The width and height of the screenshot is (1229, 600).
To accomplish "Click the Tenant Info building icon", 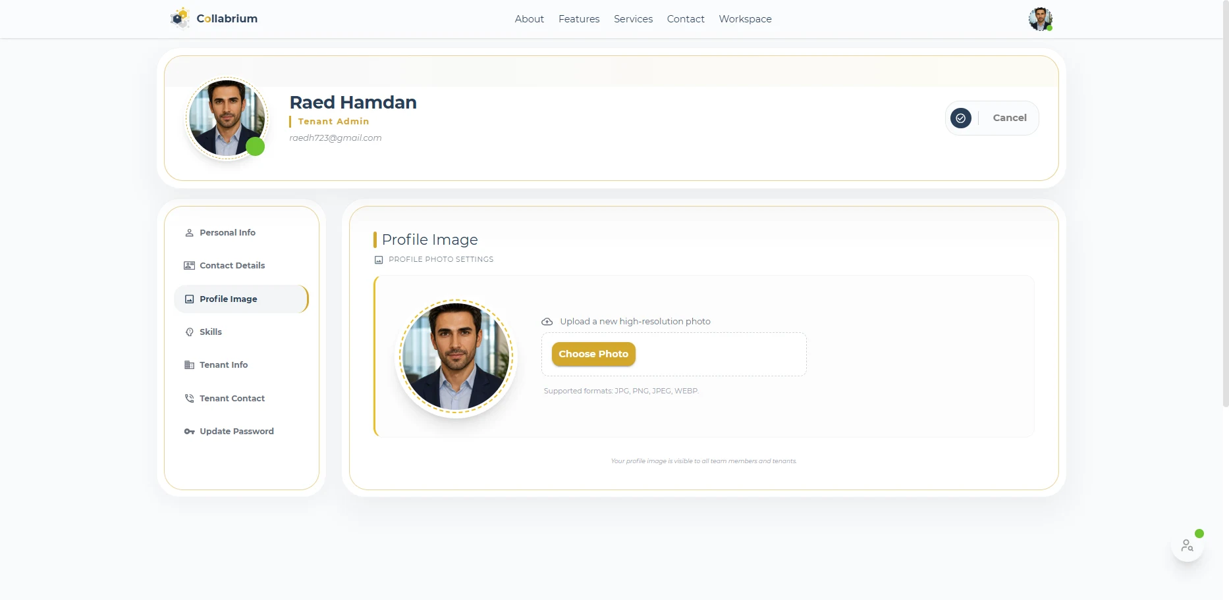I will (189, 365).
